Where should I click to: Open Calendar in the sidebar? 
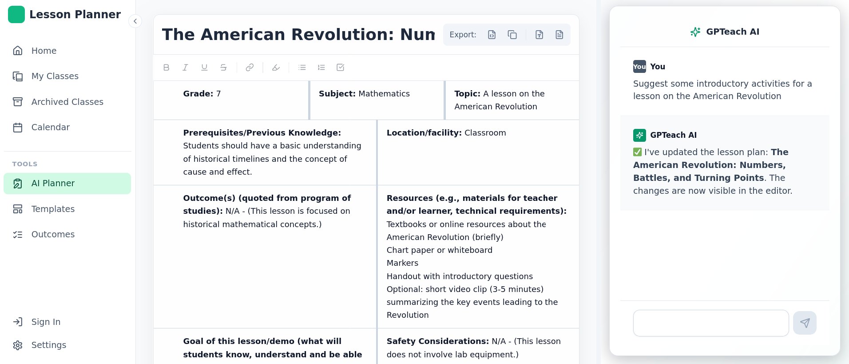click(x=67, y=127)
